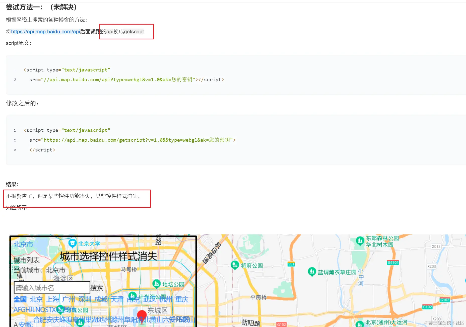Click the 朝阳路 road label

click(x=251, y=322)
